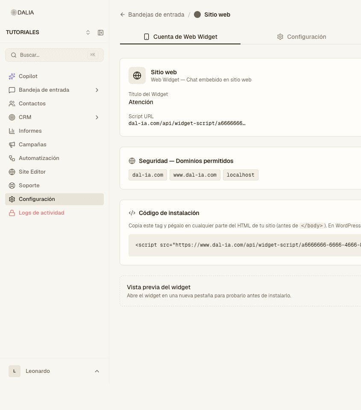Screen dimensions: 361x410
Task: Click the Campañas megaphone icon
Action: click(x=12, y=145)
